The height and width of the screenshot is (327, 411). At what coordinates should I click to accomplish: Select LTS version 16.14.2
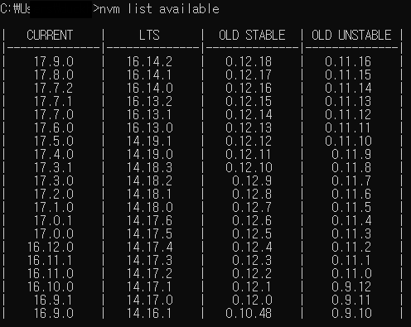coord(150,61)
